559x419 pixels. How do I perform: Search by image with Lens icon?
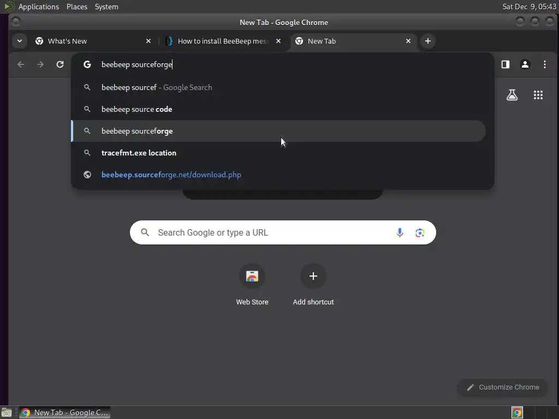pyautogui.click(x=420, y=232)
